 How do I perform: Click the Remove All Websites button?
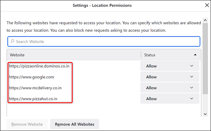[74, 124]
